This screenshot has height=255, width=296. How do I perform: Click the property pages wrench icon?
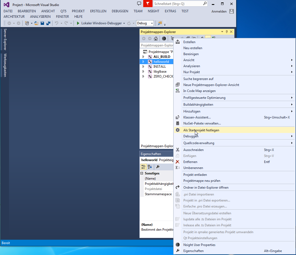pyautogui.click(x=158, y=167)
